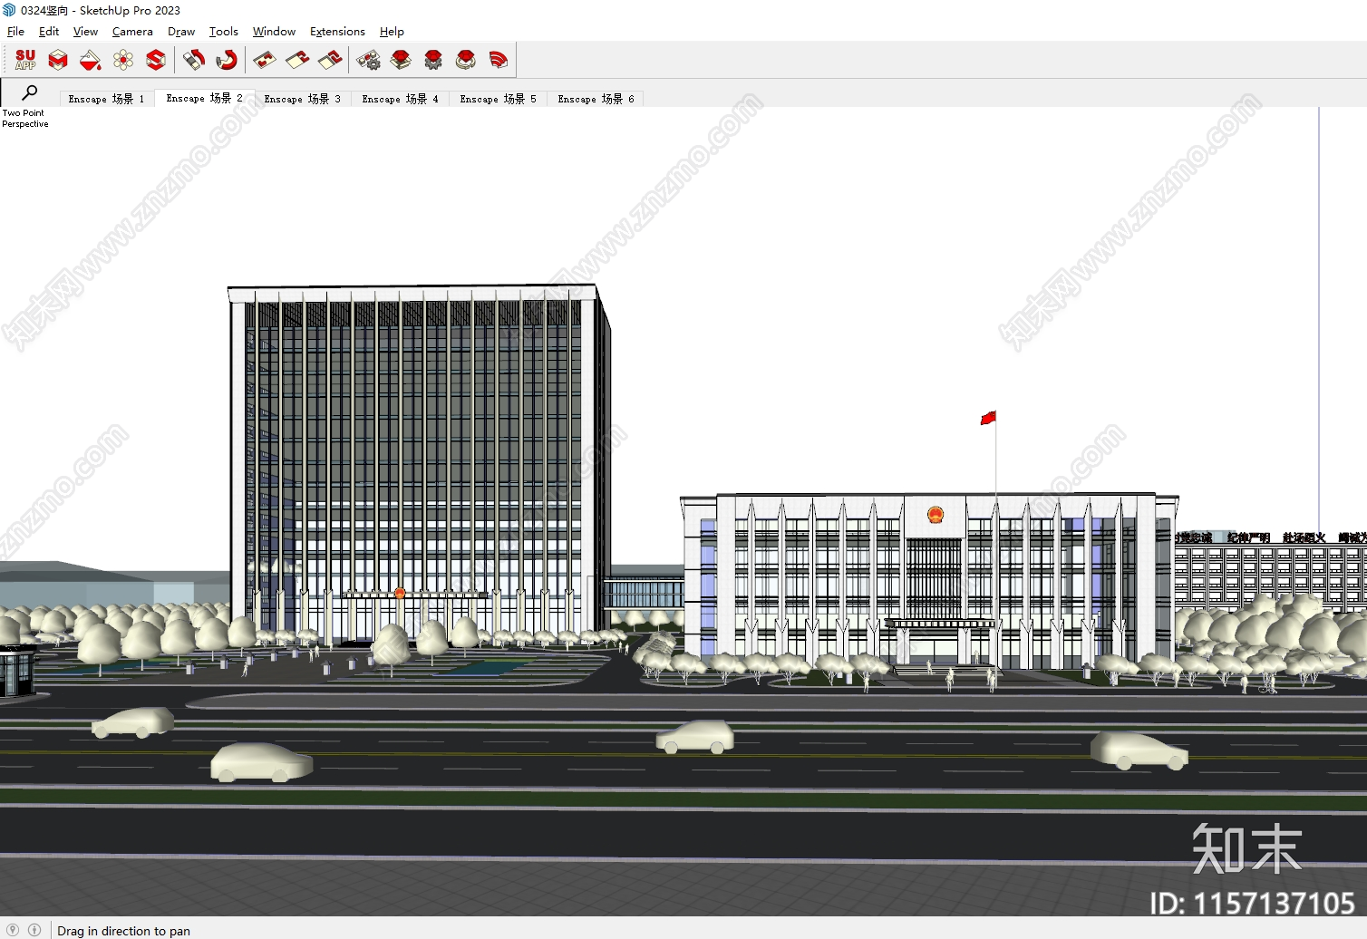The image size is (1367, 939).
Task: Click the red curved magnet icon
Action: coord(227,60)
